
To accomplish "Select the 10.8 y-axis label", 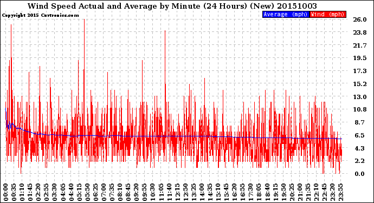I will click(x=360, y=109).
